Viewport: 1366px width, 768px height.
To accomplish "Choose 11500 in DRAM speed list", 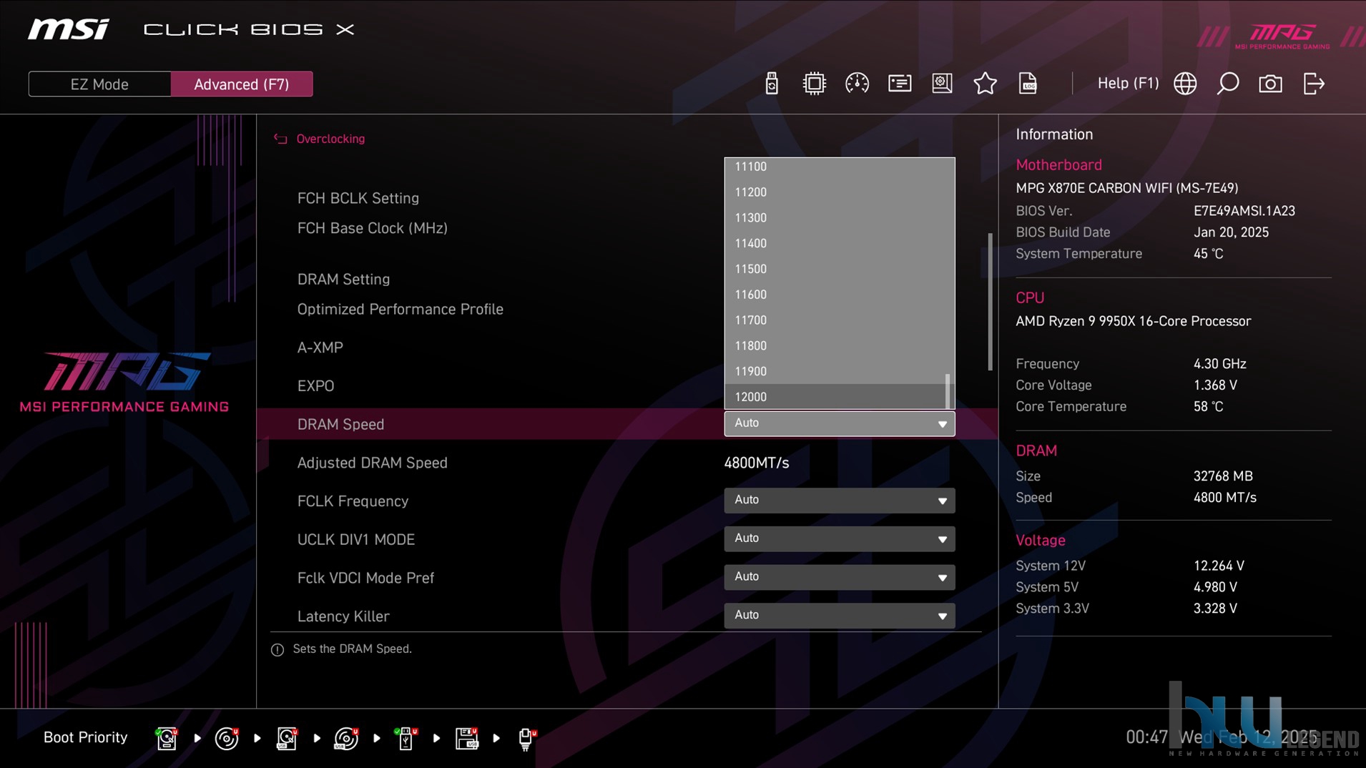I will (x=835, y=270).
